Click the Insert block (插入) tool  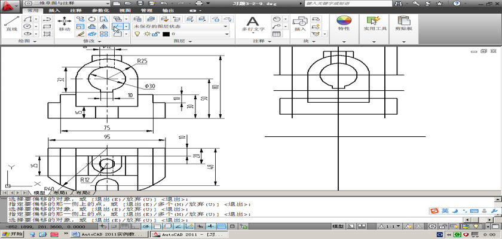tap(300, 23)
